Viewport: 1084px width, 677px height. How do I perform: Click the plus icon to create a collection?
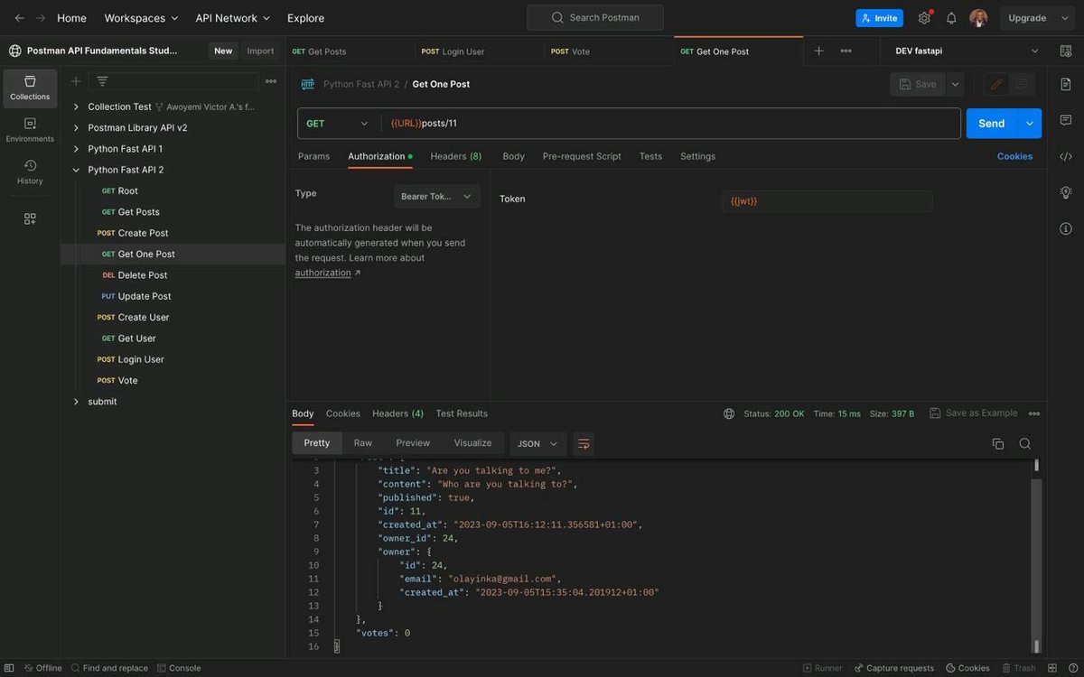(x=76, y=81)
